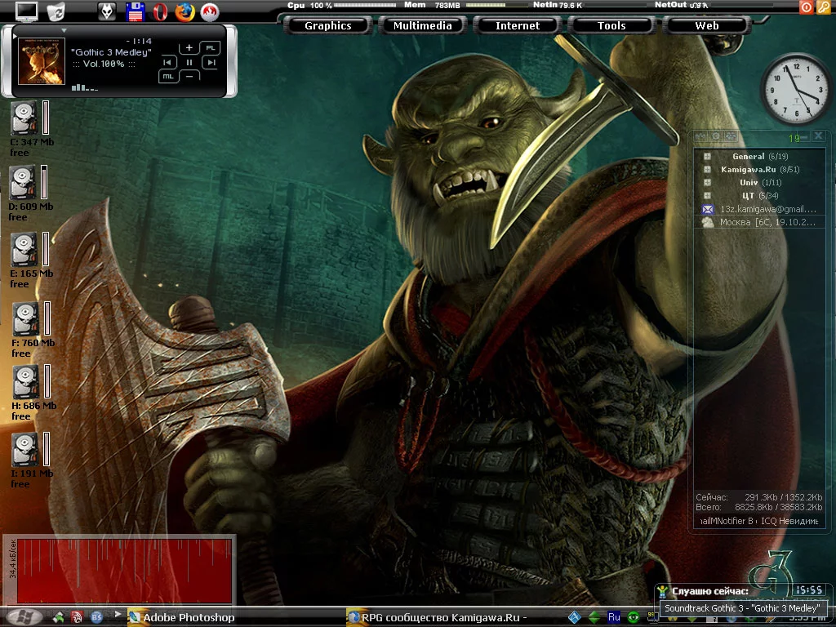
Task: Skip to the previous track
Action: click(167, 62)
